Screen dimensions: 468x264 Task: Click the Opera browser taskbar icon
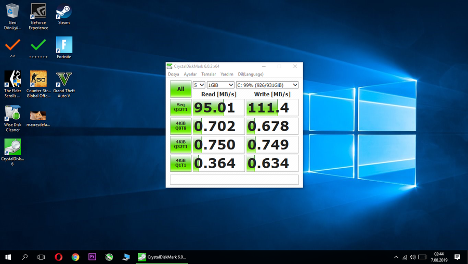[x=59, y=257]
